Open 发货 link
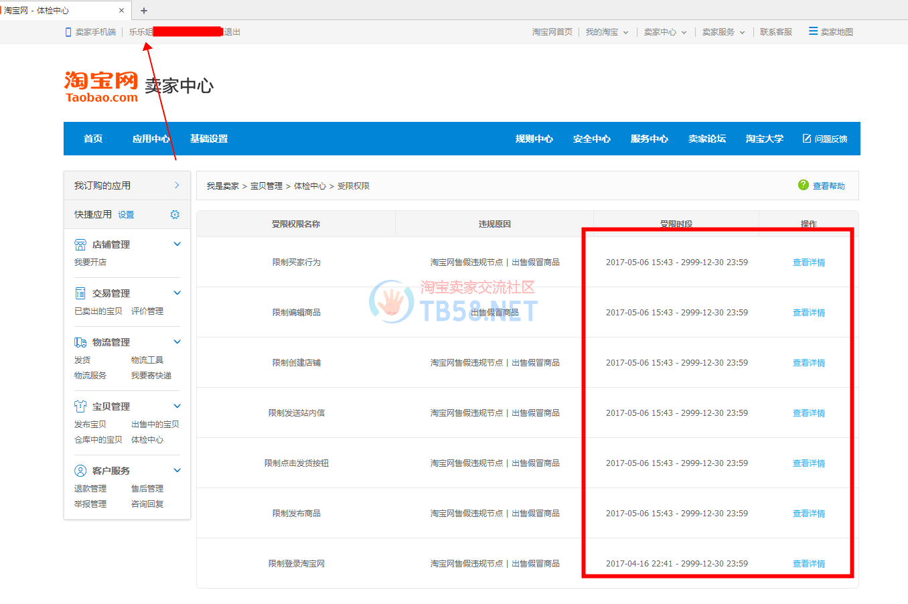 [x=82, y=360]
